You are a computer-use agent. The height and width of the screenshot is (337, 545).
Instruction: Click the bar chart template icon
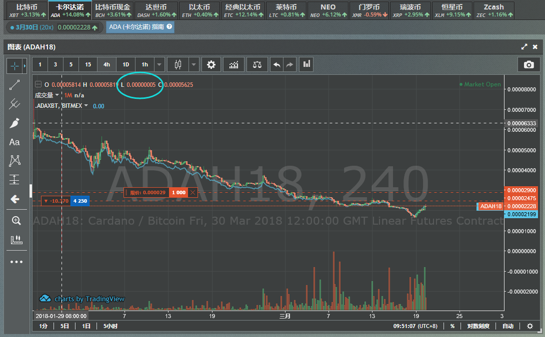(306, 64)
